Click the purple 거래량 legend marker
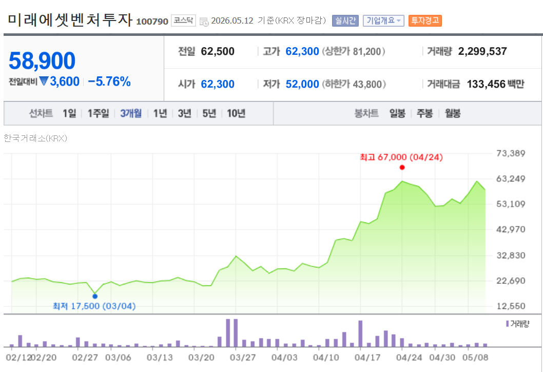The height and width of the screenshot is (372, 543). (x=508, y=324)
